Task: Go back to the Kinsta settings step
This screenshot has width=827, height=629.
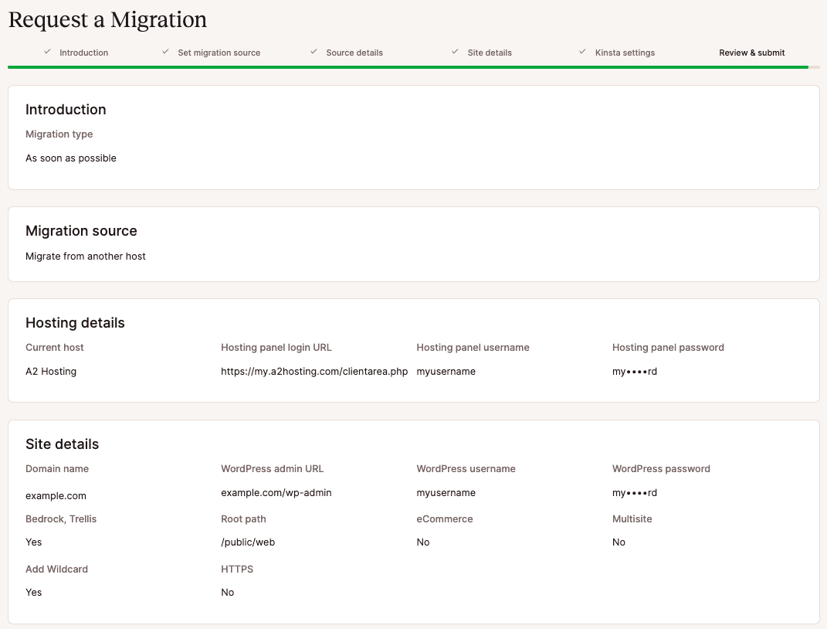Action: coord(624,52)
